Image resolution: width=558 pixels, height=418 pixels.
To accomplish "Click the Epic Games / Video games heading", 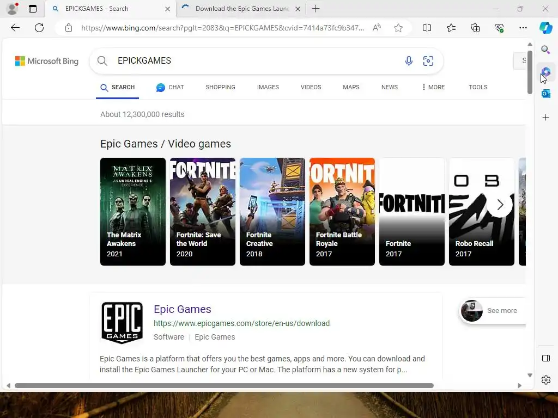I will click(166, 144).
